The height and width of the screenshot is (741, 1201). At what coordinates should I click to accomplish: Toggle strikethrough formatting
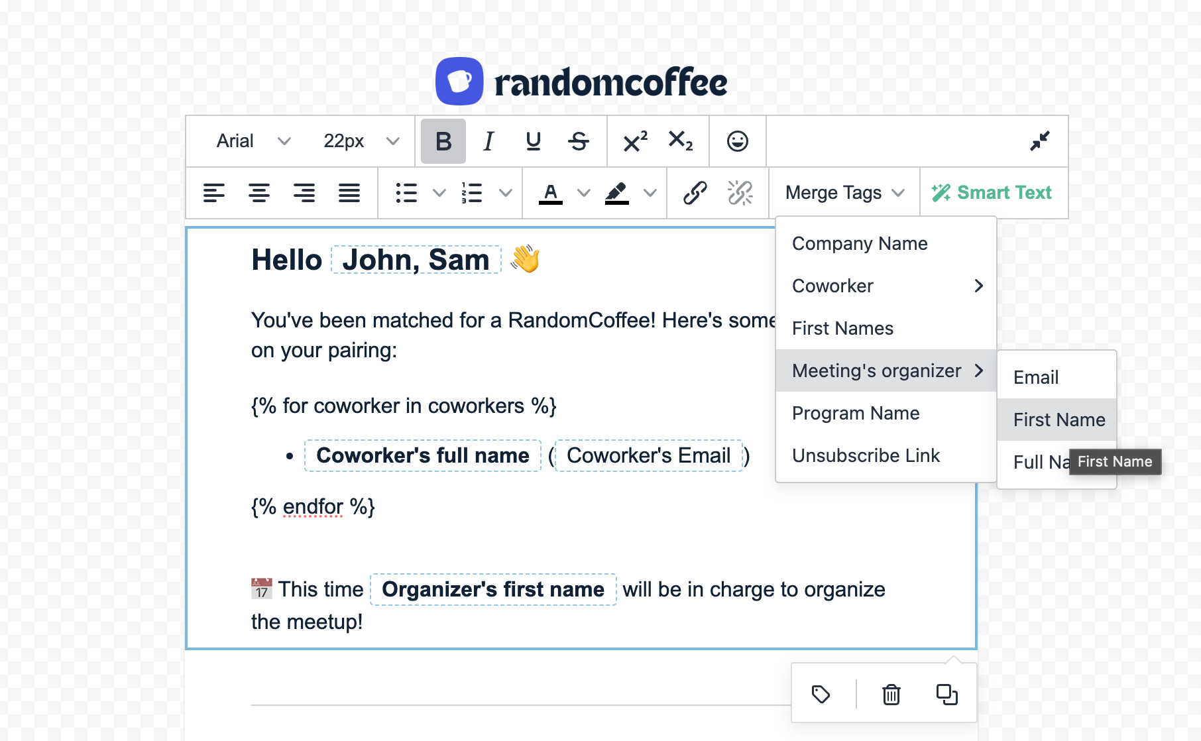[578, 141]
